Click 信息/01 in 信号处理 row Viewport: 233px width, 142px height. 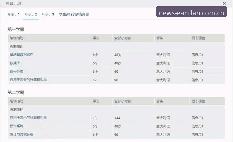(197, 72)
